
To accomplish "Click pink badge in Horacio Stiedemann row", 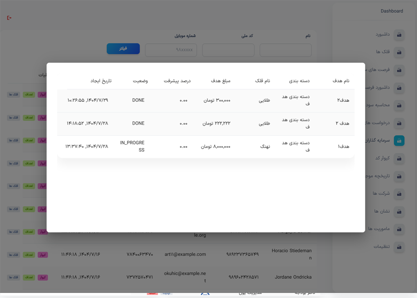I will [43, 255].
